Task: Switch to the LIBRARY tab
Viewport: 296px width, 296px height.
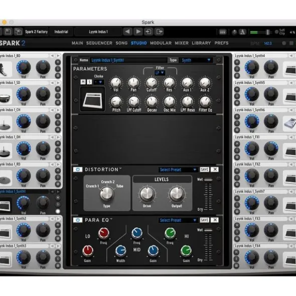Action: tap(201, 43)
